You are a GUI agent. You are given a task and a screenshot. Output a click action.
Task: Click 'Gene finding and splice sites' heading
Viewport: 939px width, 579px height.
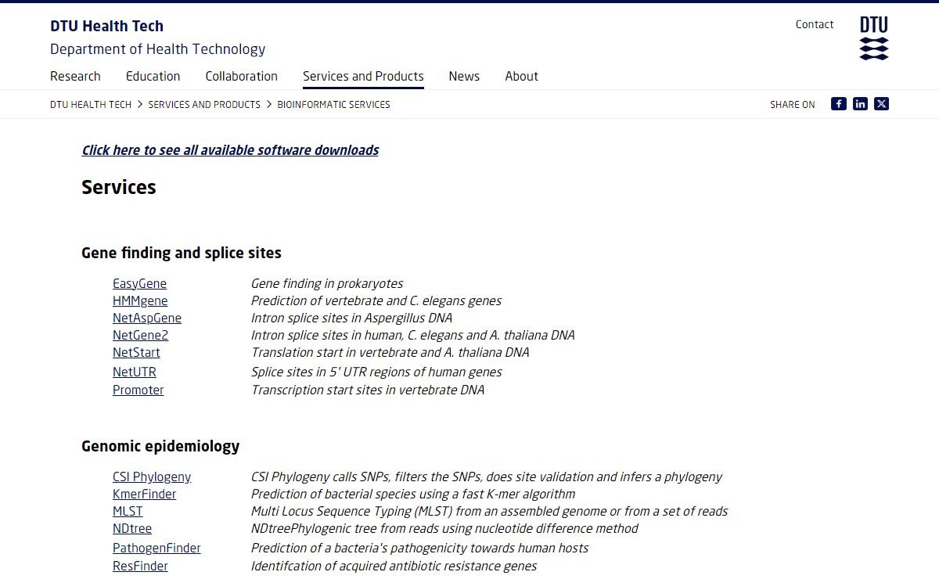[182, 253]
